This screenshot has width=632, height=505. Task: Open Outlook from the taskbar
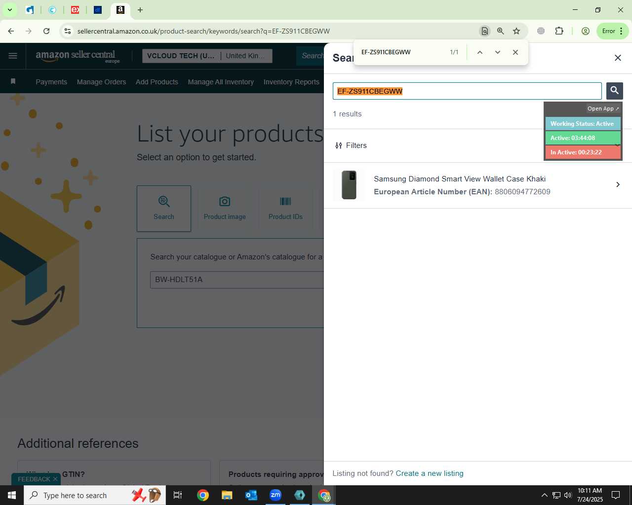pos(251,495)
